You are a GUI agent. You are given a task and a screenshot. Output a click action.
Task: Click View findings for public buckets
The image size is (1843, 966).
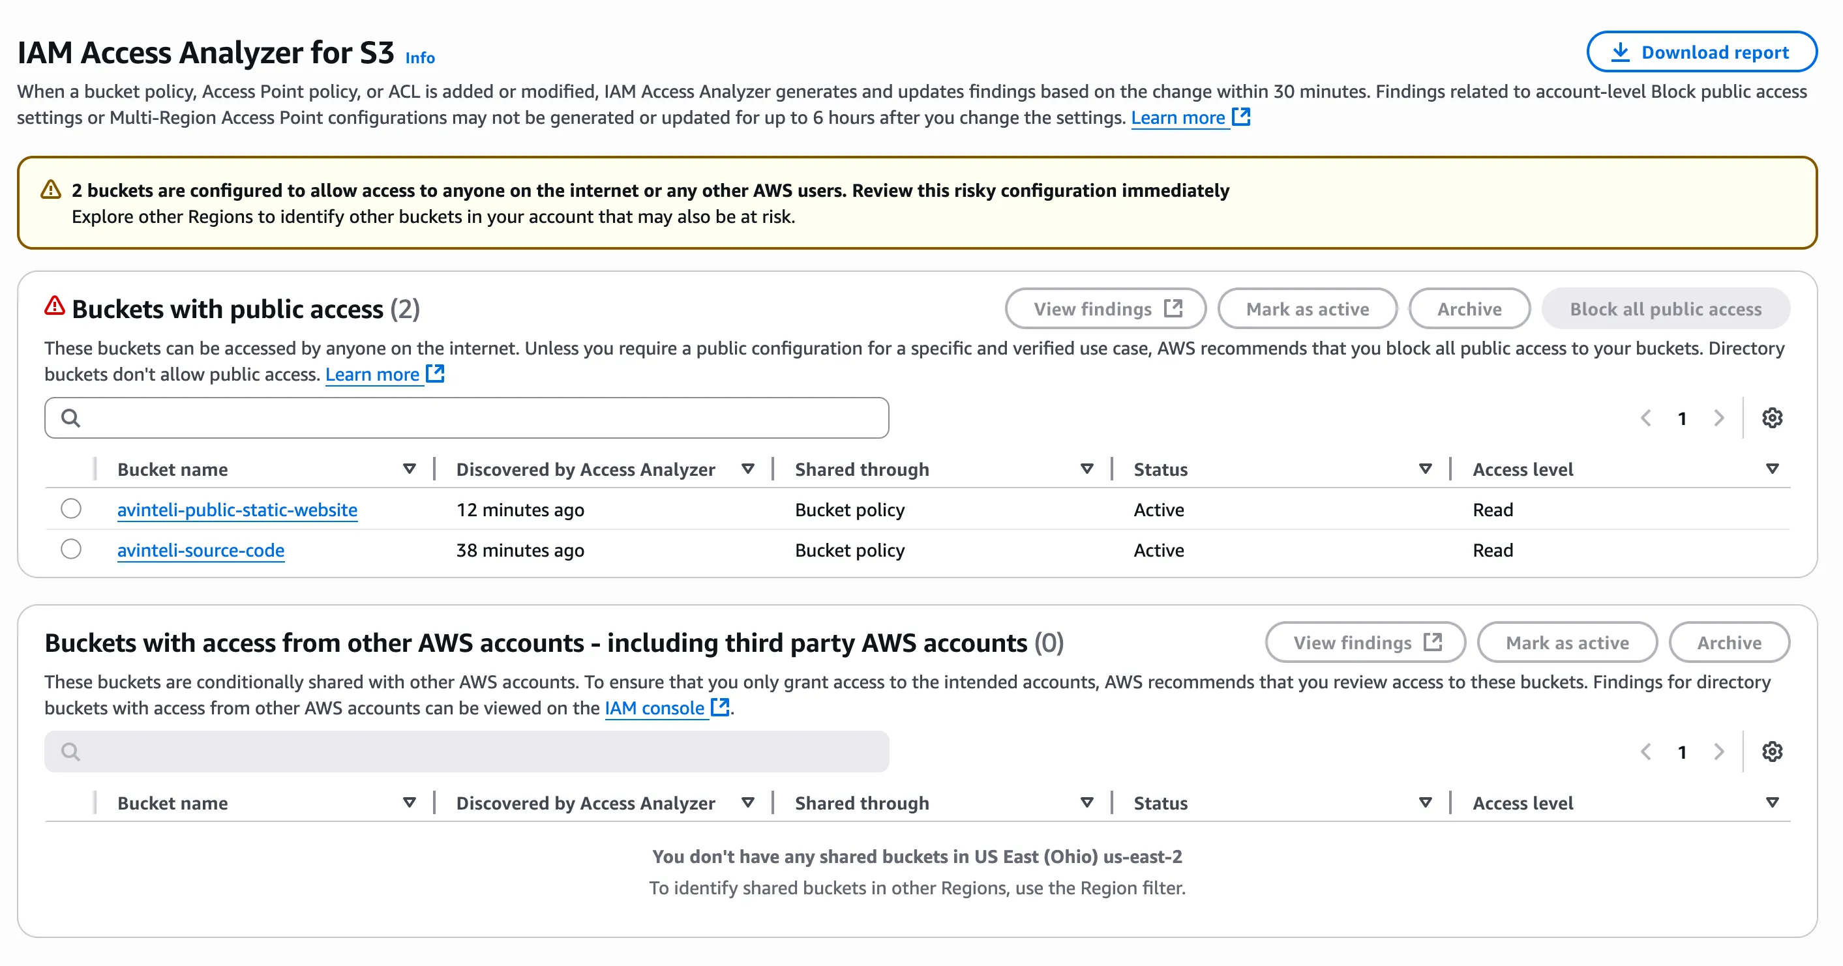[x=1105, y=309]
